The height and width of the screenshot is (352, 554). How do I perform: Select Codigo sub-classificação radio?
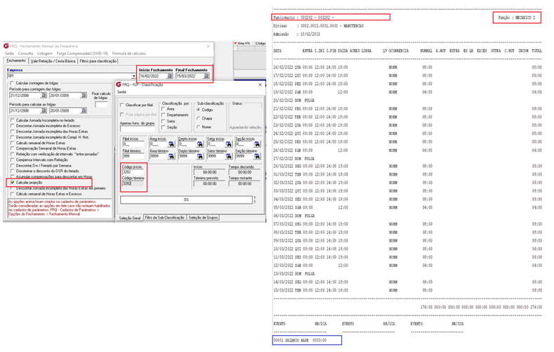[199, 110]
